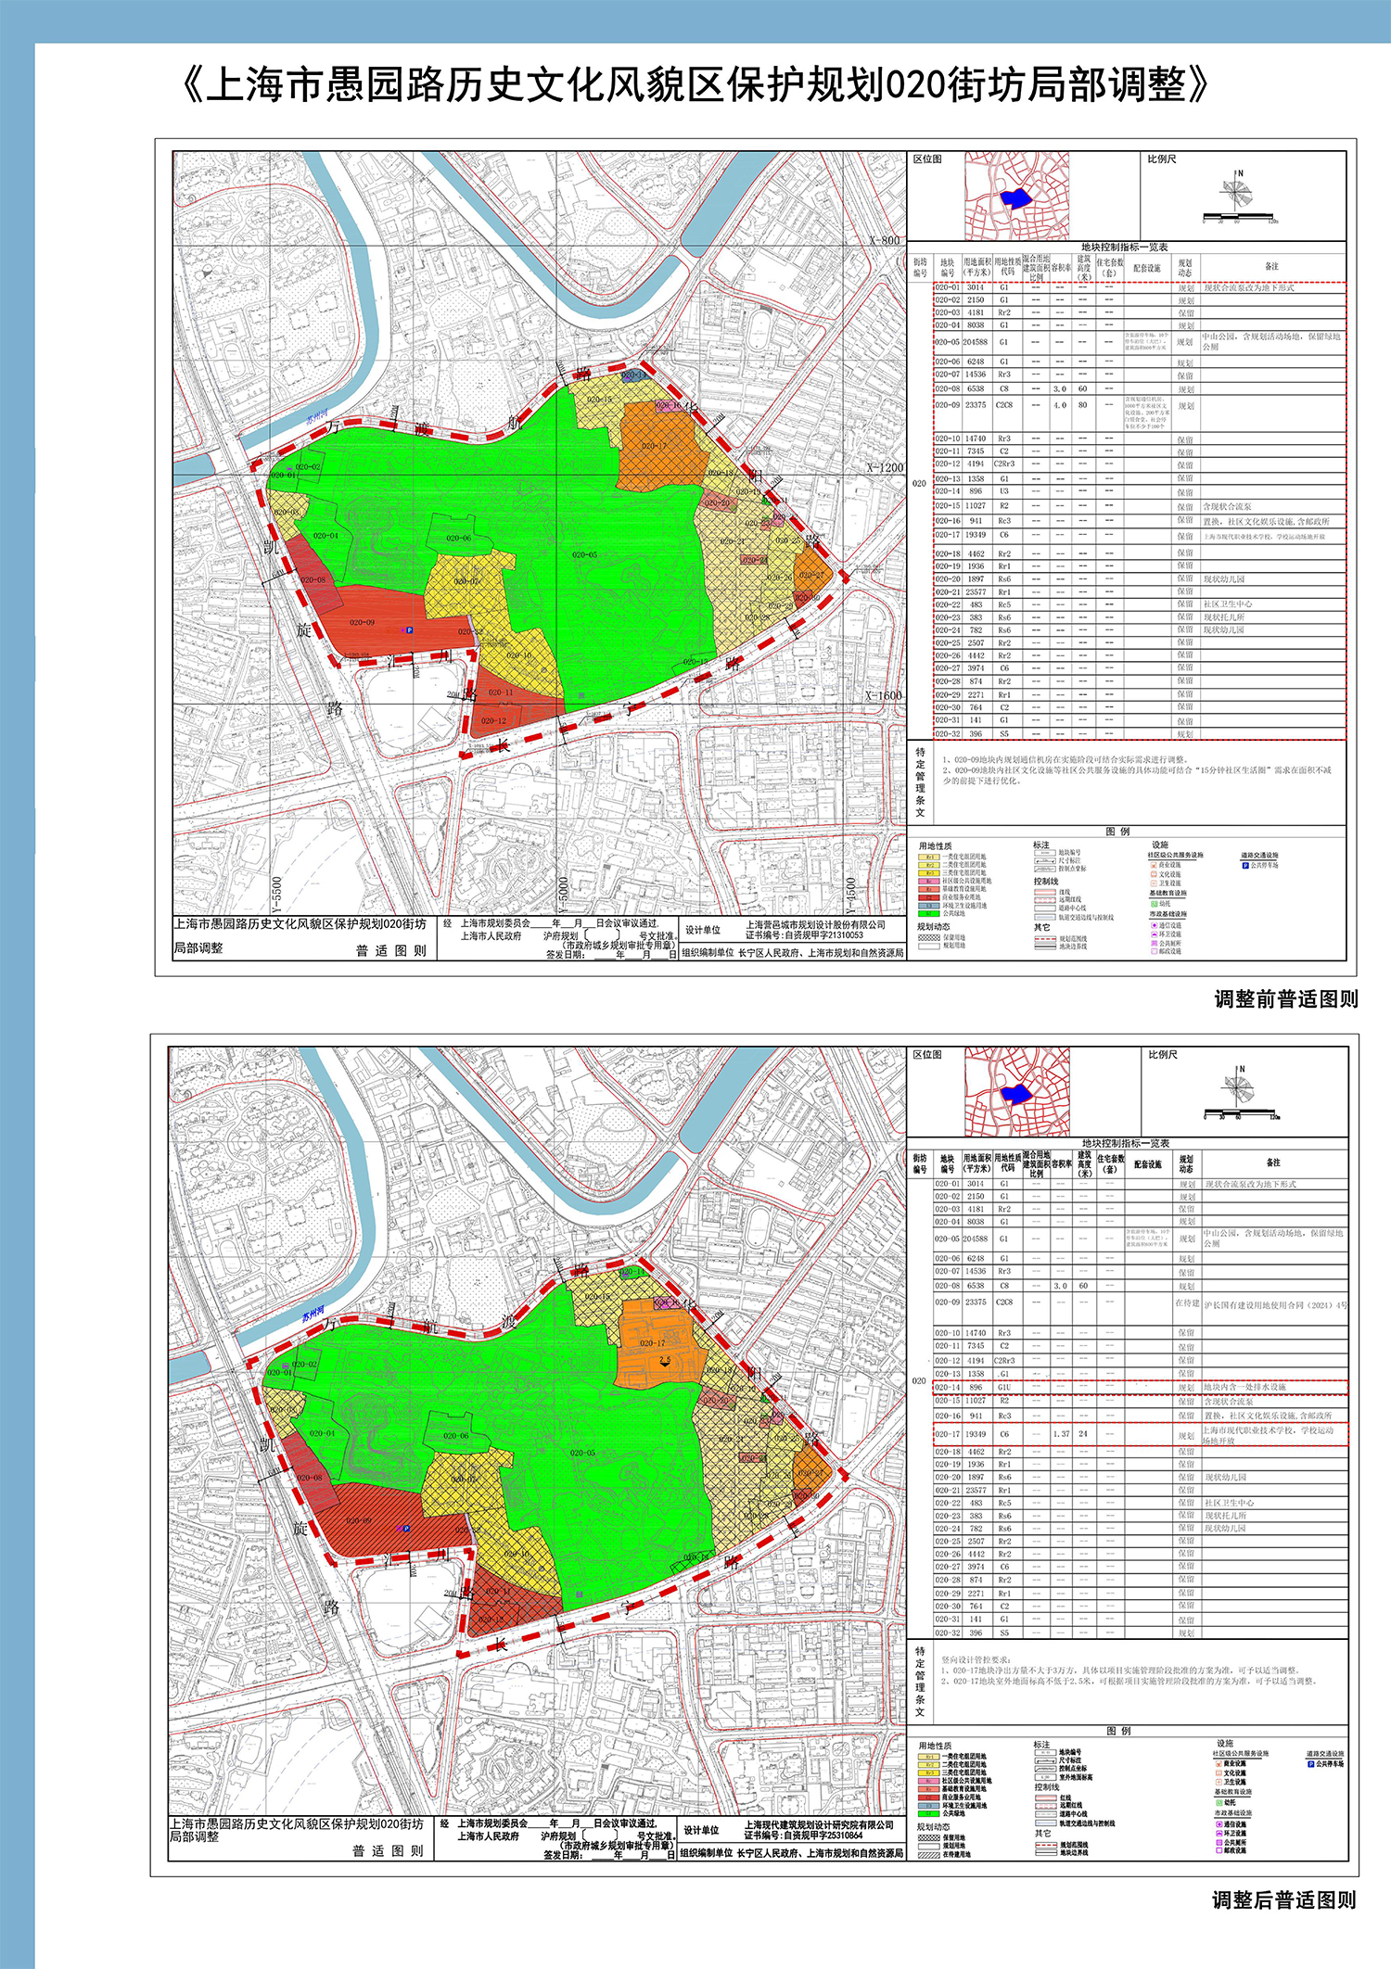This screenshot has width=1391, height=1969.
Task: Click the 020-14 row in bottom index table
Action: 1140,1388
